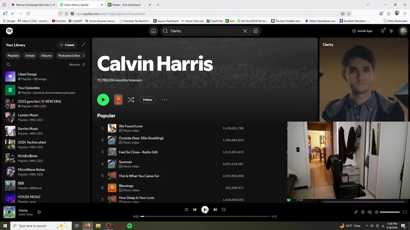Clear the Clarity search text
410x230 pixels.
pyautogui.click(x=245, y=31)
